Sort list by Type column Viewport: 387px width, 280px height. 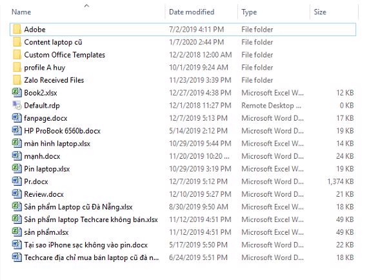pos(249,12)
